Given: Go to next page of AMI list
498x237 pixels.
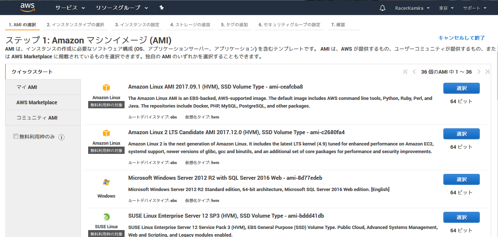Looking at the screenshot, I should pyautogui.click(x=479, y=72).
